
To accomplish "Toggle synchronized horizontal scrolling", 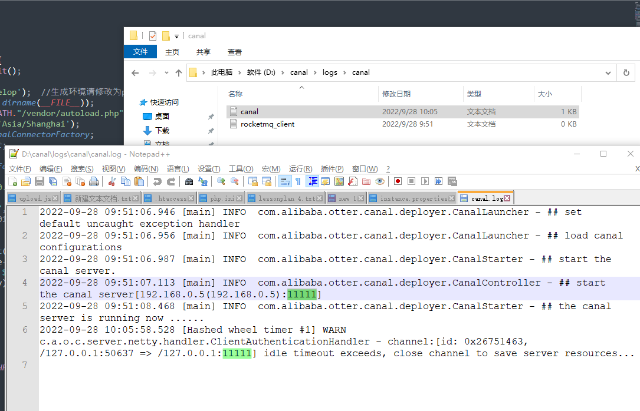I will click(267, 182).
